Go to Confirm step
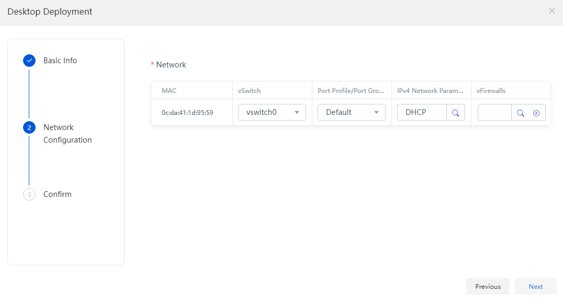The height and width of the screenshot is (305, 563). pyautogui.click(x=58, y=194)
